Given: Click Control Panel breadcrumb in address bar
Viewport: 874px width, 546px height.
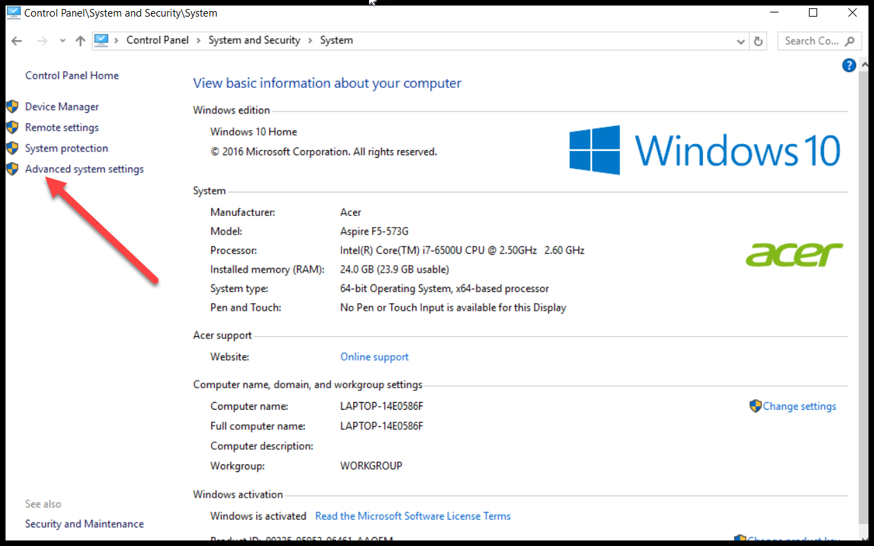Looking at the screenshot, I should pos(157,40).
